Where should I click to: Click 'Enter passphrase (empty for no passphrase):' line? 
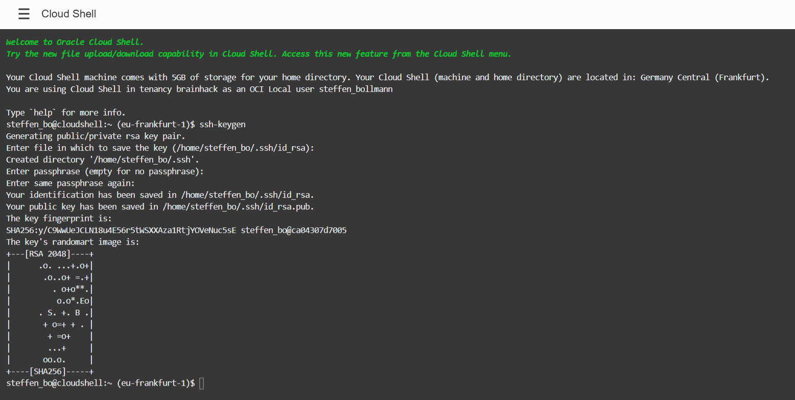(x=105, y=171)
